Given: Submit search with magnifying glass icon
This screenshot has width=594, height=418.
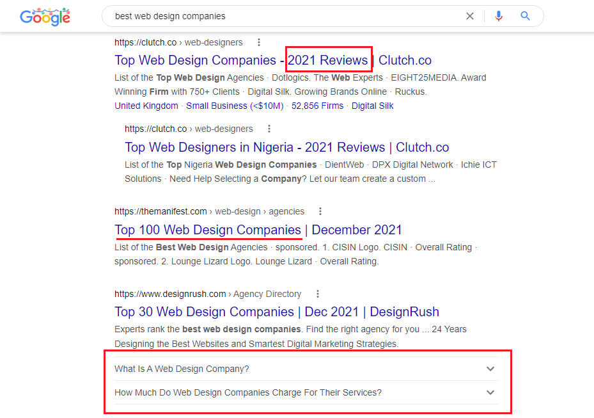Looking at the screenshot, I should click(x=525, y=16).
